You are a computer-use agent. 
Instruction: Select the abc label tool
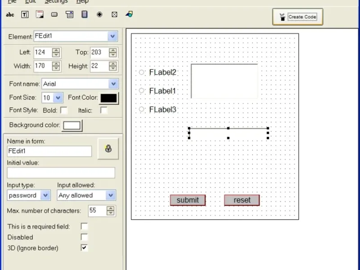(x=10, y=15)
